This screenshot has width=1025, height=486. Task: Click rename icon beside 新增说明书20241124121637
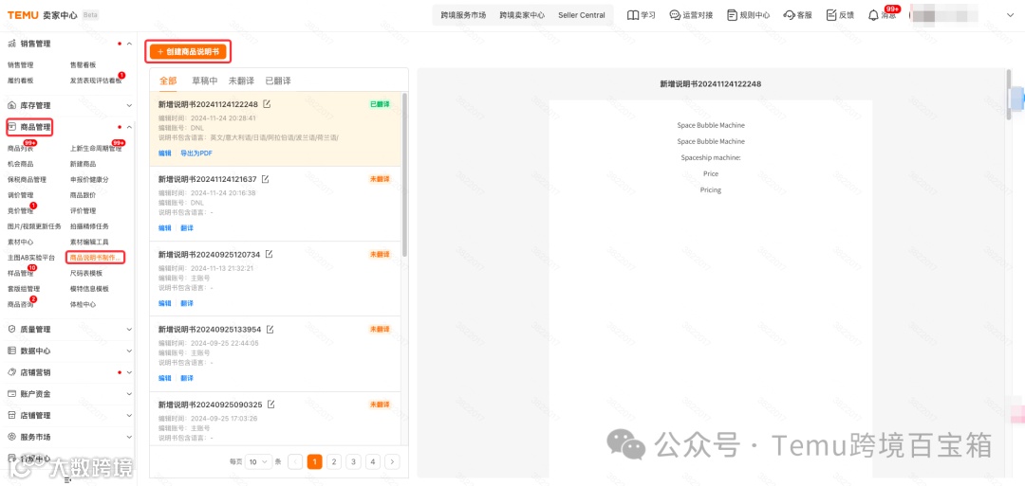(265, 179)
